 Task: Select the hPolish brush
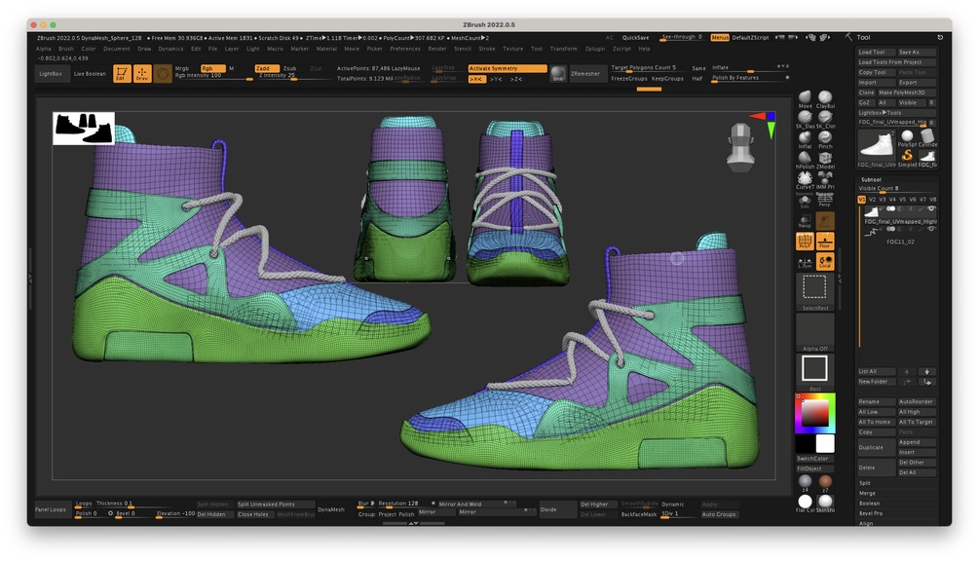[805, 159]
